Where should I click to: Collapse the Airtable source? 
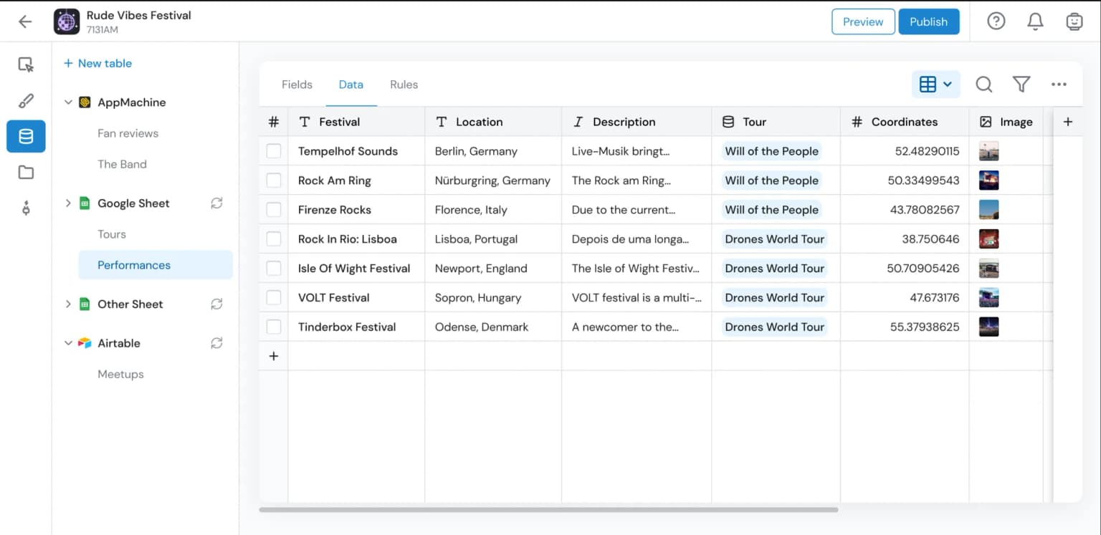coord(68,343)
